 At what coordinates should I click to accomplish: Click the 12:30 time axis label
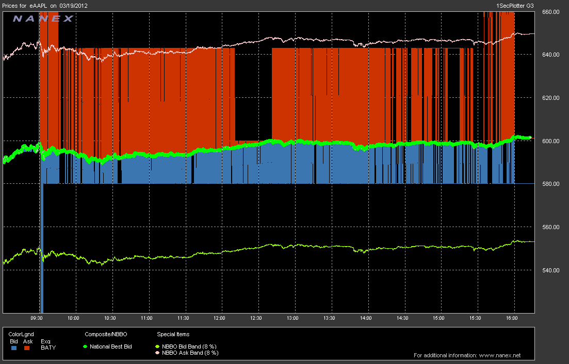click(x=256, y=318)
